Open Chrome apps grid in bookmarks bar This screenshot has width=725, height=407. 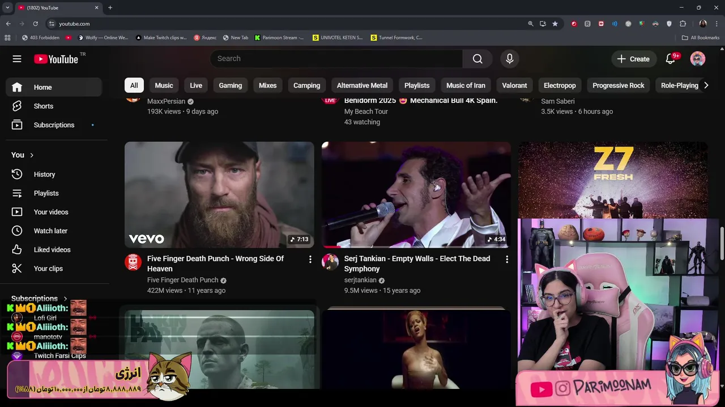(7, 38)
